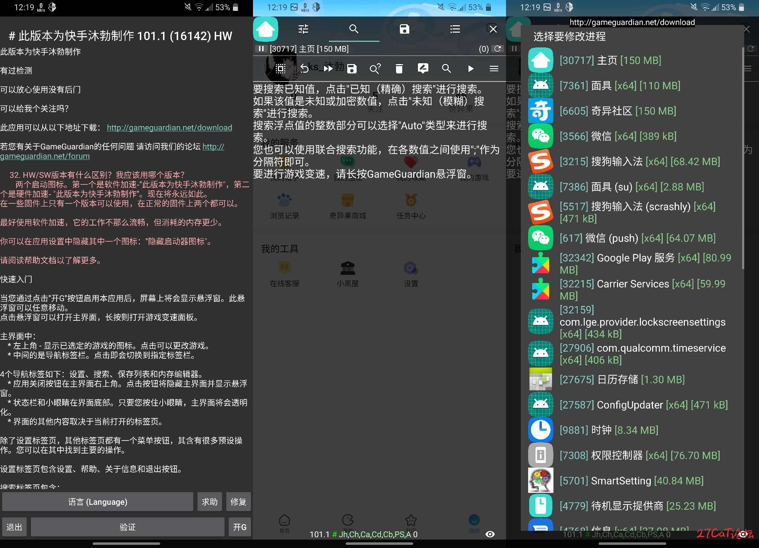The width and height of the screenshot is (759, 548).
Task: Tap the mute icon in left status bar
Action: point(188,7)
